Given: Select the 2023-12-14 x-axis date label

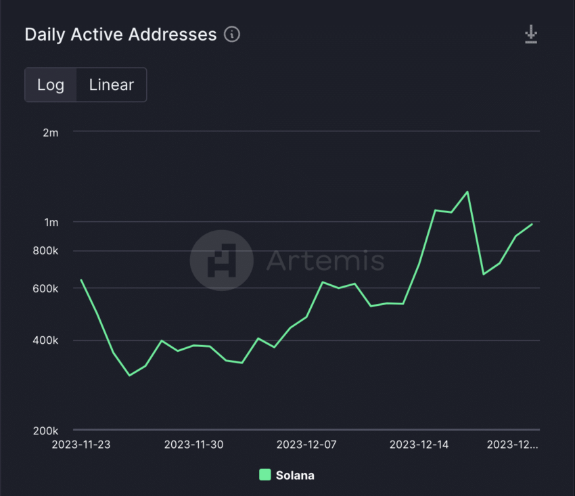Looking at the screenshot, I should [x=419, y=445].
